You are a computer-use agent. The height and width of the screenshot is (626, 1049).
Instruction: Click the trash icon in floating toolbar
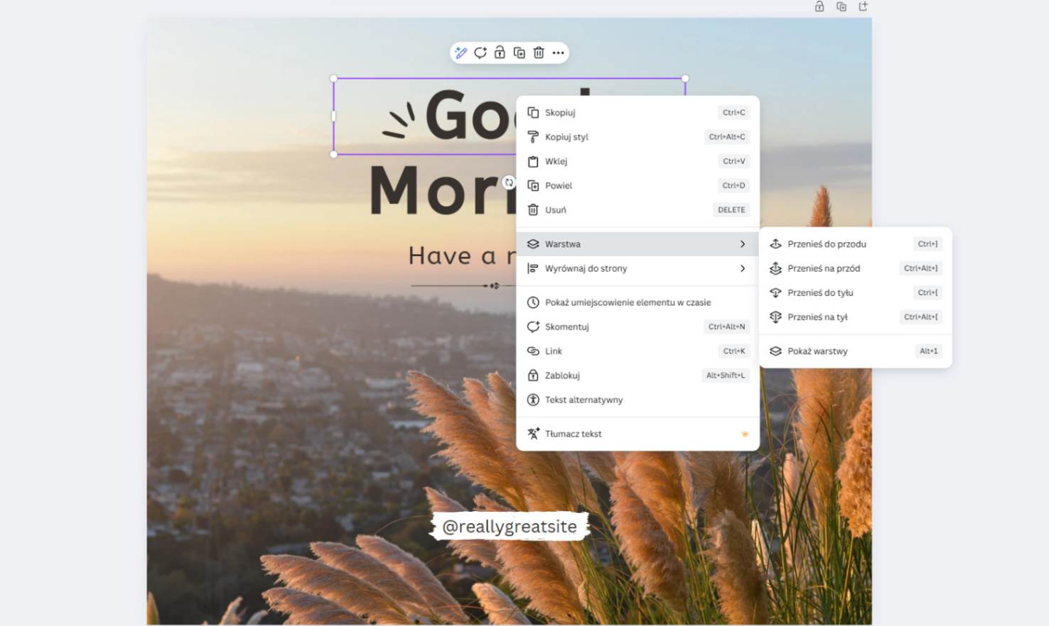(539, 53)
